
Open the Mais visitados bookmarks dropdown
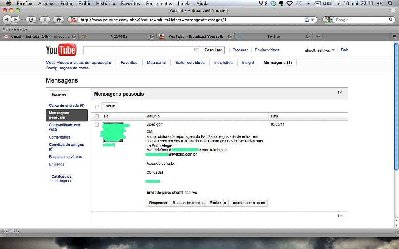(17, 29)
